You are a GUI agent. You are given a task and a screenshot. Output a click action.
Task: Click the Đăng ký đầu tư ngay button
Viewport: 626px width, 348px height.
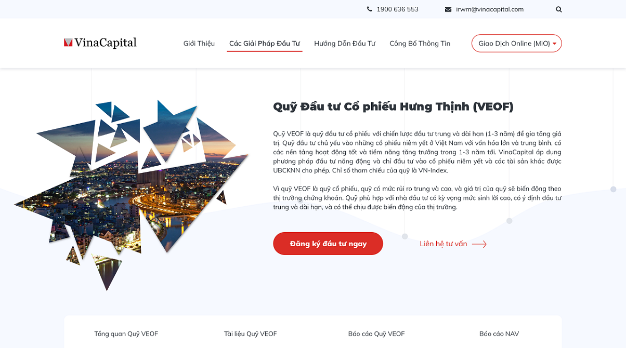click(328, 244)
